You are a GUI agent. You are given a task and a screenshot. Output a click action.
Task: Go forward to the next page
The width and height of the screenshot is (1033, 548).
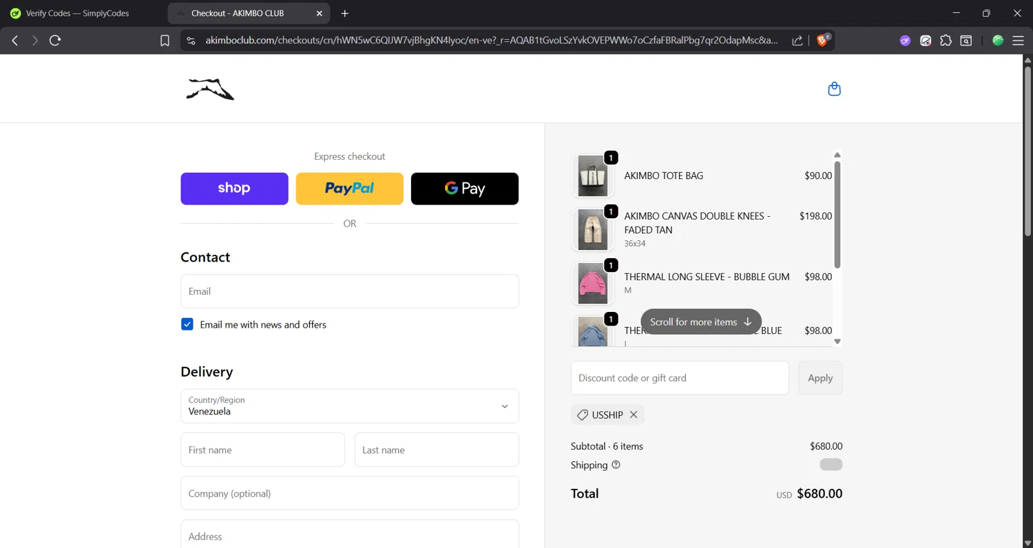[35, 41]
